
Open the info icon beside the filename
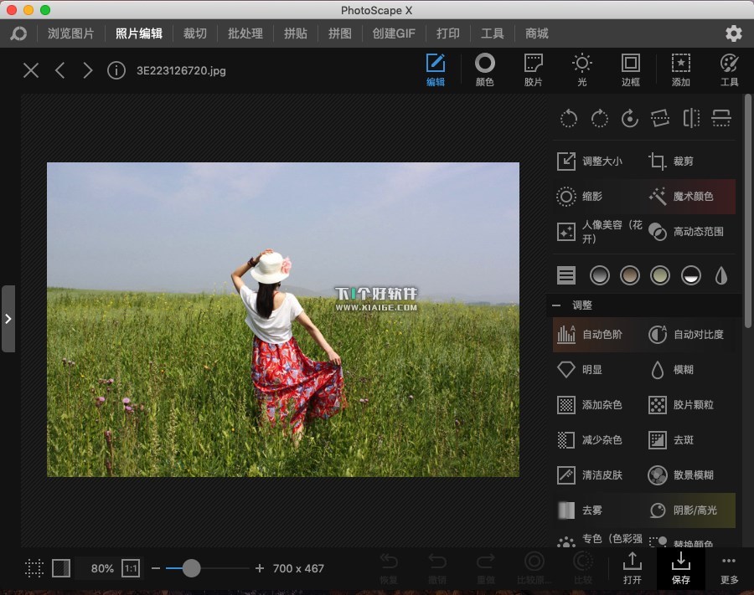pos(116,70)
